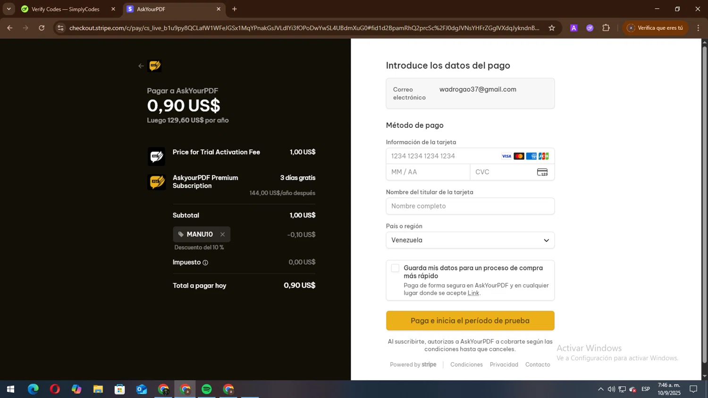
Task: Click the Mastercard logo
Action: pos(519,156)
